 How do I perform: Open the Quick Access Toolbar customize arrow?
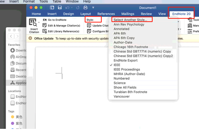93,8
